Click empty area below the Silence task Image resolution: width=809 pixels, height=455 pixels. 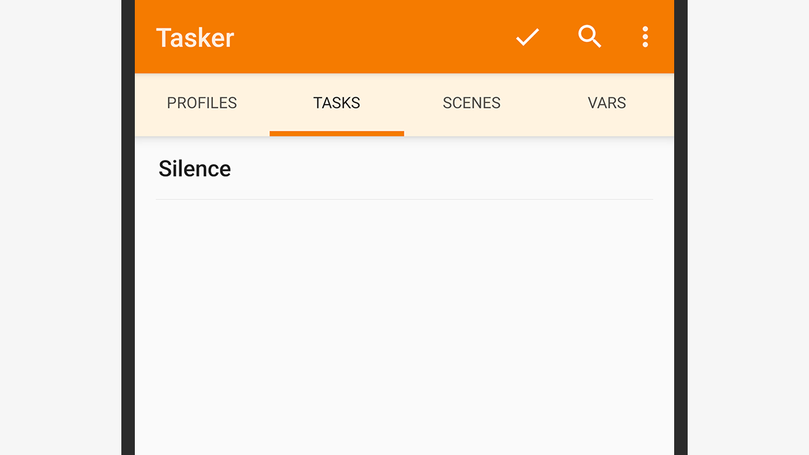404,324
